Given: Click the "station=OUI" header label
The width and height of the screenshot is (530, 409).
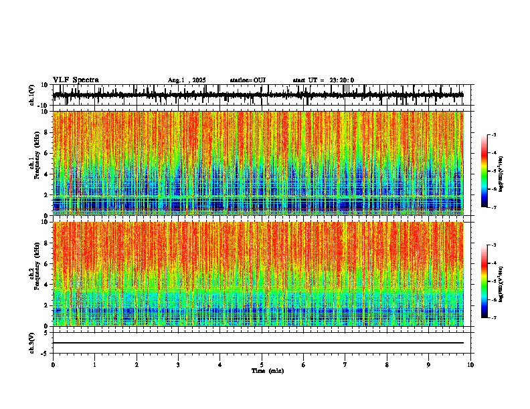Looking at the screenshot, I should (x=248, y=80).
